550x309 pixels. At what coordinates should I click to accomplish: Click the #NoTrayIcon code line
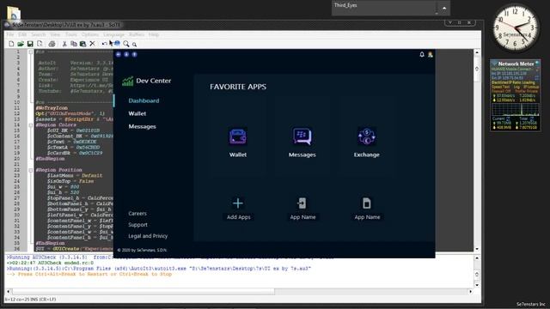pos(52,108)
